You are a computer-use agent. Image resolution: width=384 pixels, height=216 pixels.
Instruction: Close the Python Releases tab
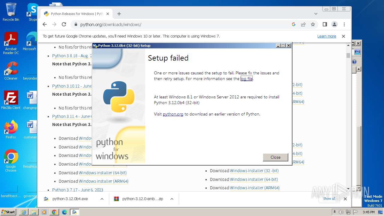(x=108, y=14)
